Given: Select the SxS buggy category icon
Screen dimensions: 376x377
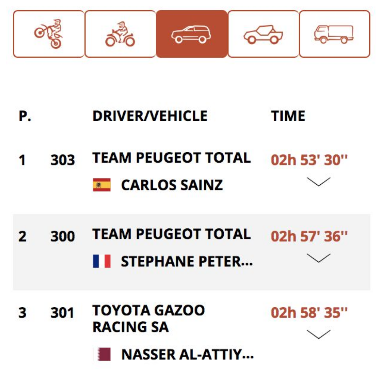Looking at the screenshot, I should pyautogui.click(x=263, y=34).
